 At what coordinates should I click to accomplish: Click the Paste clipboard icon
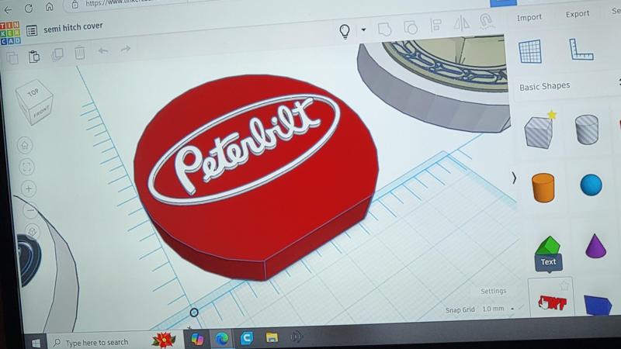pyautogui.click(x=34, y=56)
